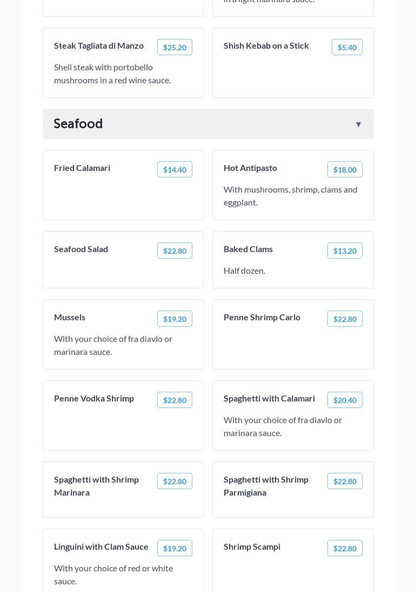Click the Shrimp Scampi $22.80 price
The height and width of the screenshot is (593, 416).
tap(345, 549)
